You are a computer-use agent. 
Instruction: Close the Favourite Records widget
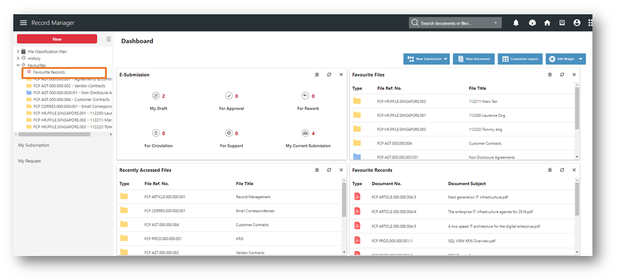574,170
